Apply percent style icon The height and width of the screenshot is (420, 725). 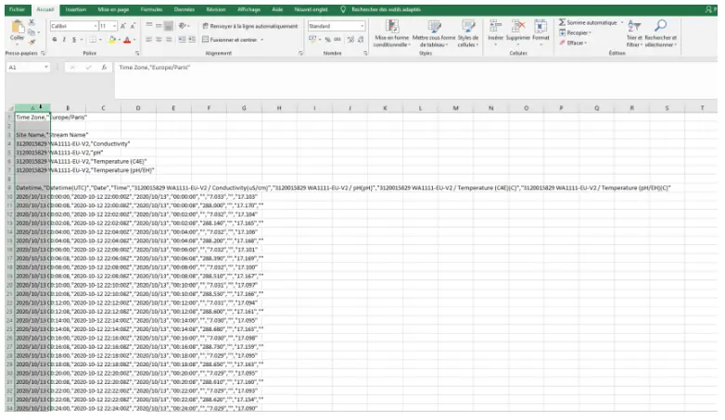pos(328,40)
